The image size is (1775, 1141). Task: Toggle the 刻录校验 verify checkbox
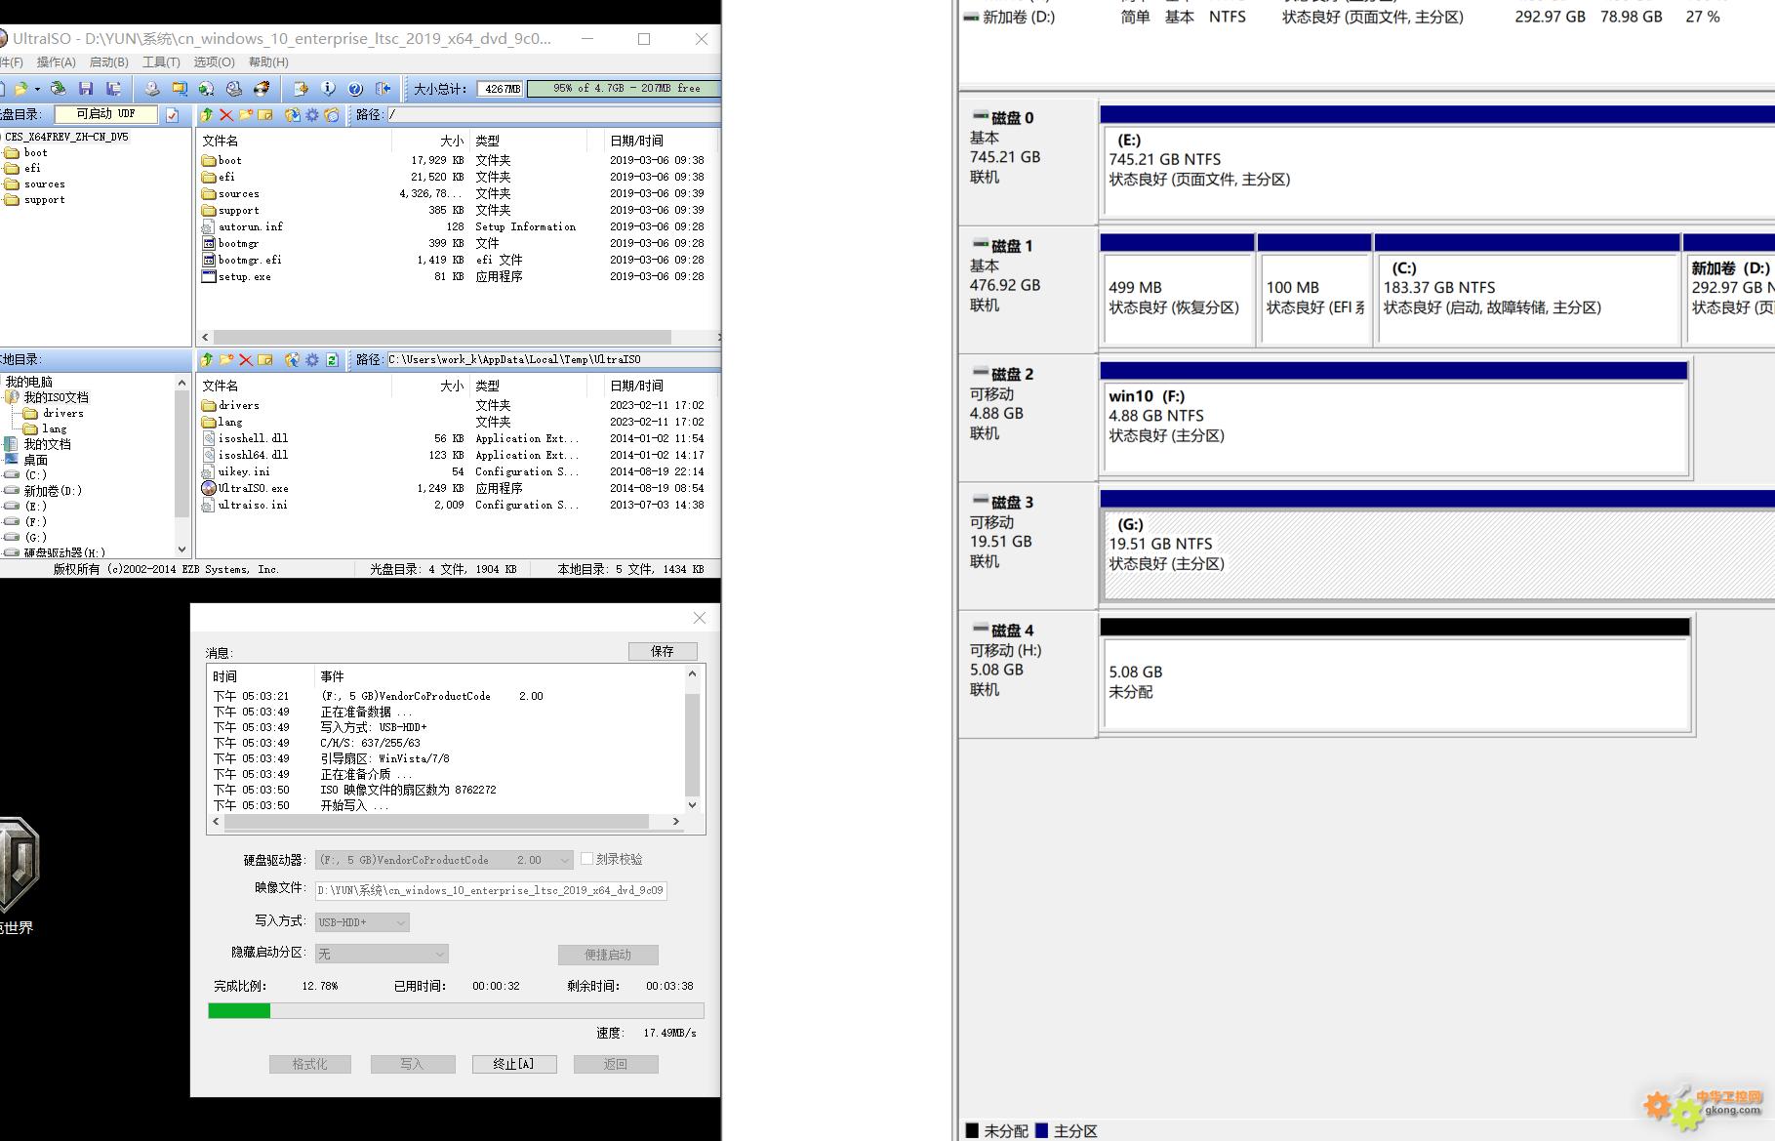pos(586,859)
